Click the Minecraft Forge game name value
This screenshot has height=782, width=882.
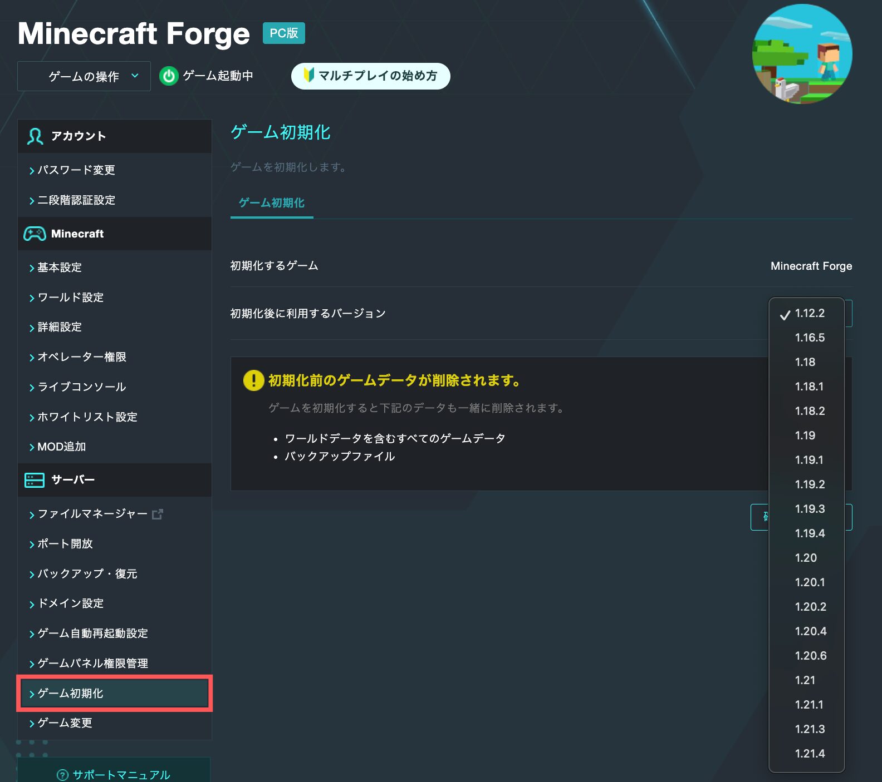[x=811, y=266]
